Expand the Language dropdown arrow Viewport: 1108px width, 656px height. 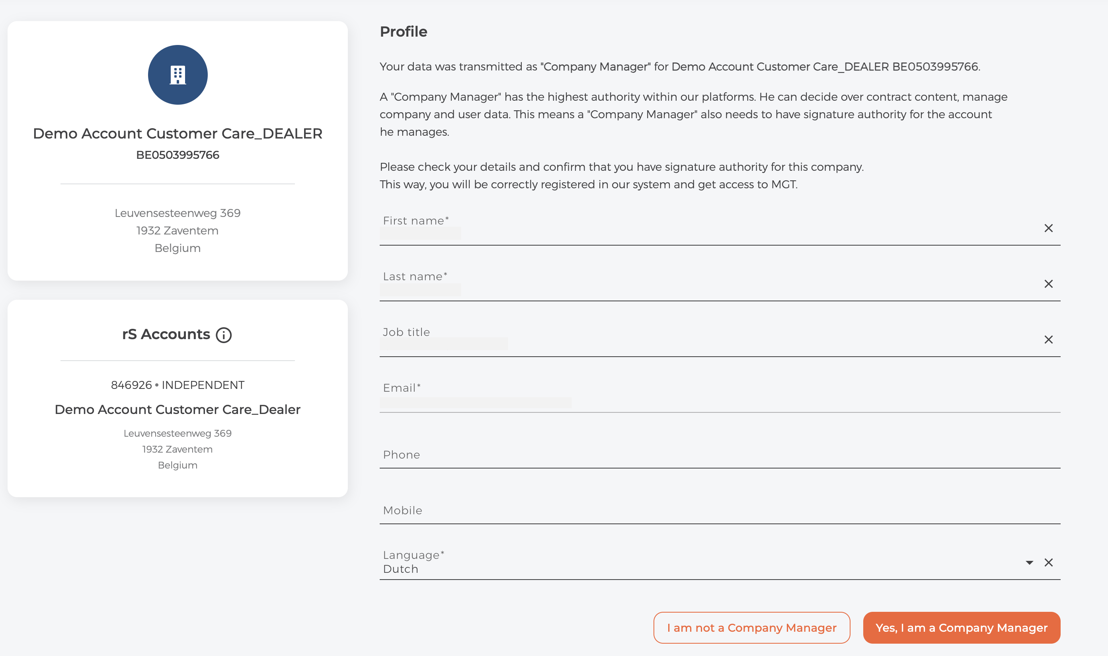click(x=1029, y=562)
